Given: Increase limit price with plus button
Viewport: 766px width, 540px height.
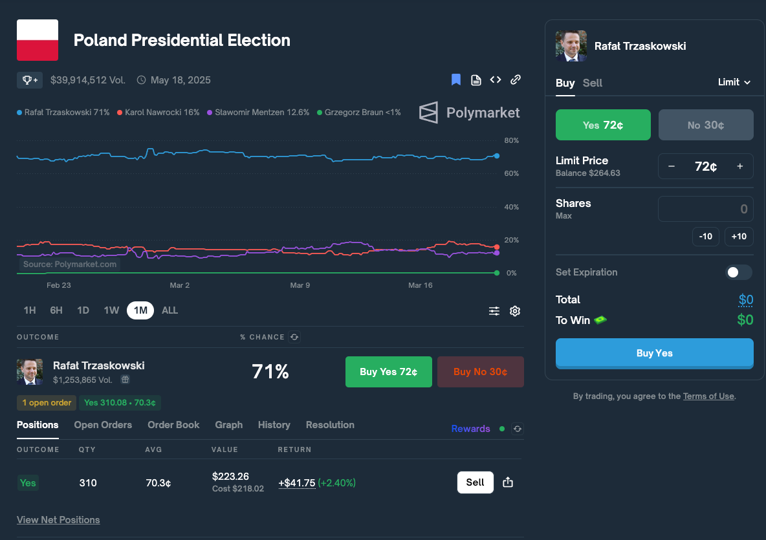Looking at the screenshot, I should [x=740, y=166].
